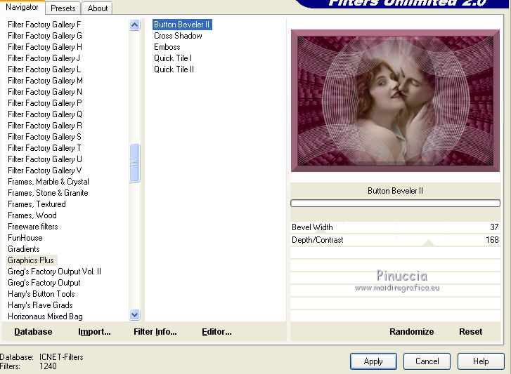Select Filter Factory Gallery G category
The height and width of the screenshot is (374, 511).
point(45,36)
